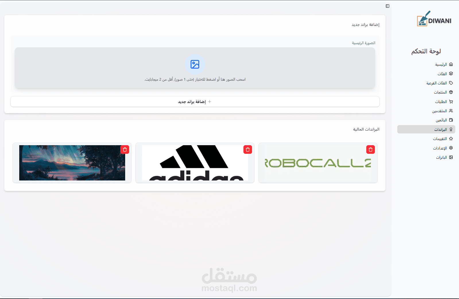The width and height of the screenshot is (459, 299).
Task: Delete the Adidas brand card
Action: coord(248,149)
